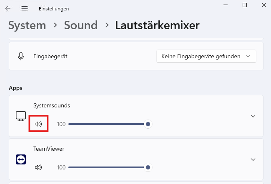
Task: Expand the TeamViewer chevron
Action: (253, 159)
